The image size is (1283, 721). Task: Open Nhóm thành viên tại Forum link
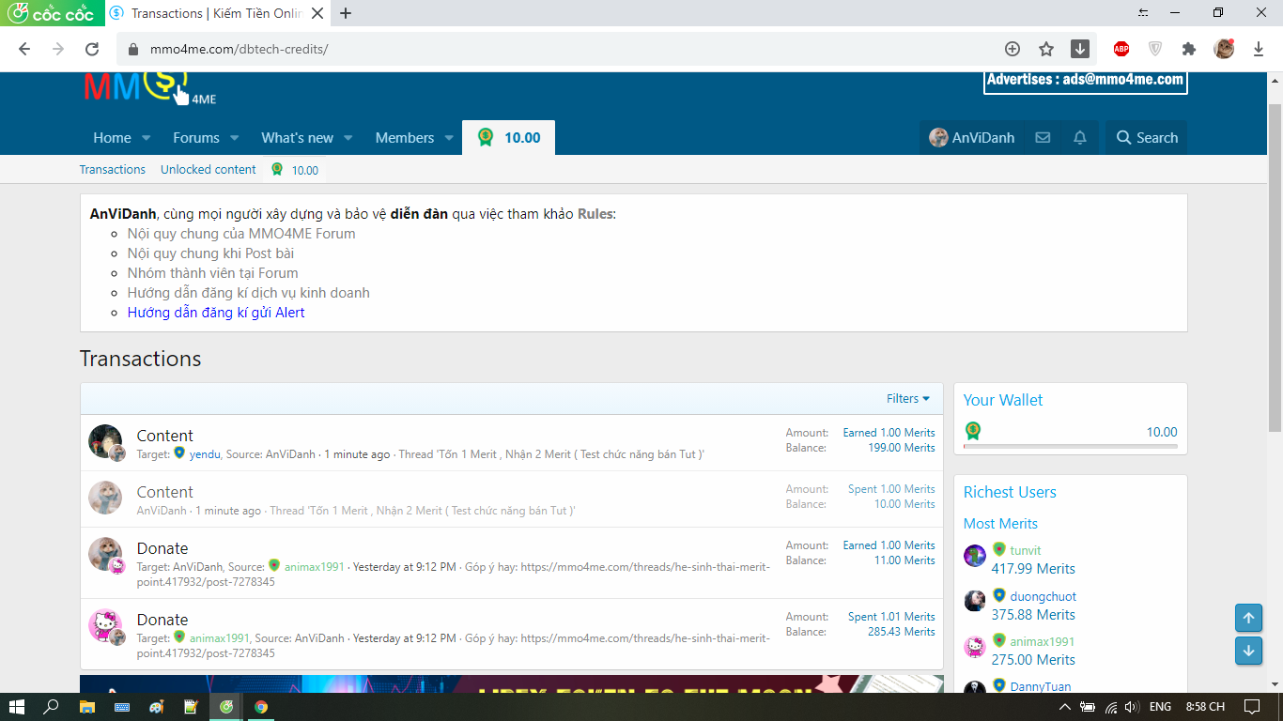pyautogui.click(x=212, y=273)
